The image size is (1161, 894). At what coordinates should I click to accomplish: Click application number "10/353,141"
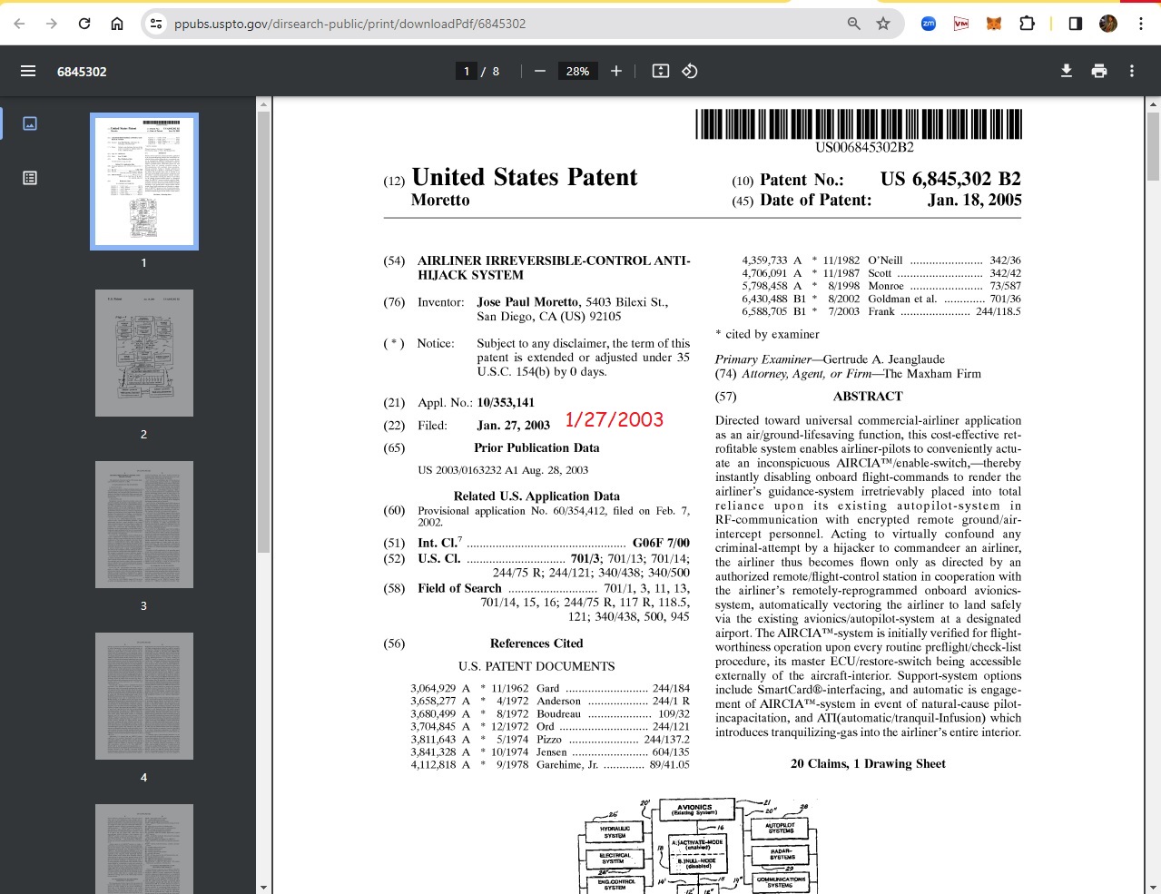click(506, 403)
